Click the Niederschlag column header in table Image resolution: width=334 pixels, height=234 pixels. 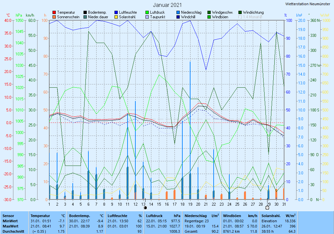(x=196, y=216)
